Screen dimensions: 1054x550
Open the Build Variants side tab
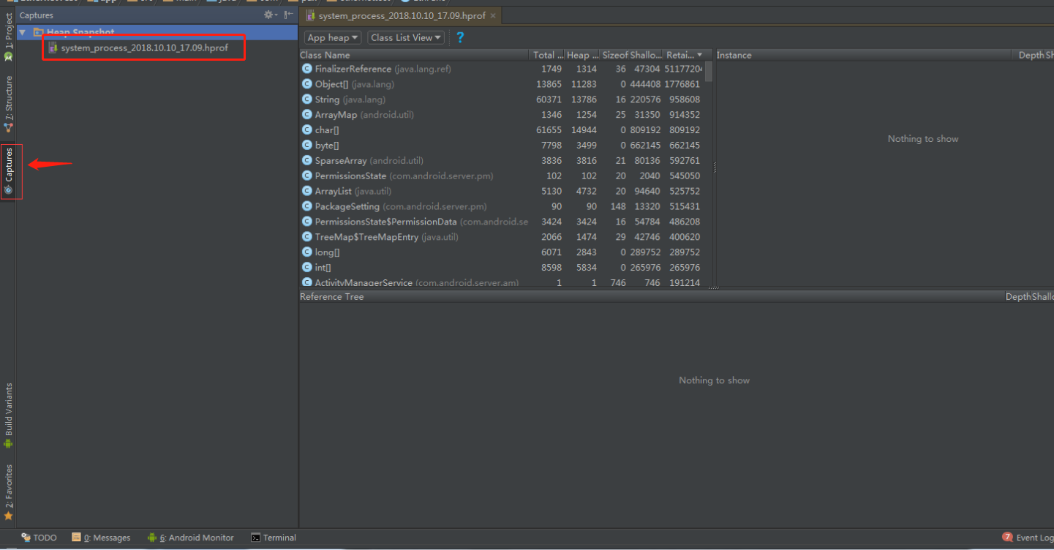point(9,415)
